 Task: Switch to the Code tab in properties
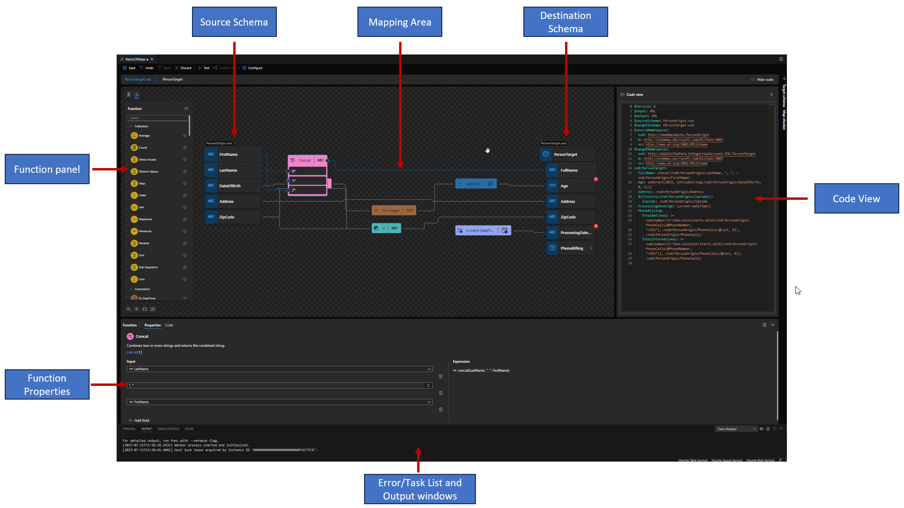(169, 325)
